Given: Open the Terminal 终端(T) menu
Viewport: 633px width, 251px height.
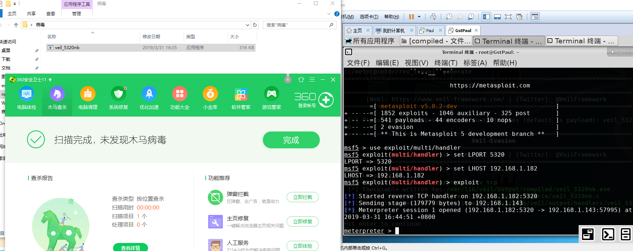Looking at the screenshot, I should 446,63.
